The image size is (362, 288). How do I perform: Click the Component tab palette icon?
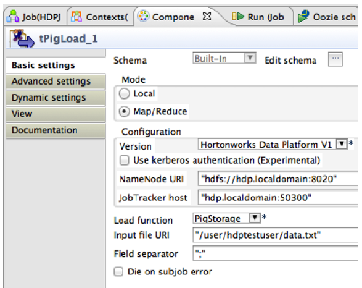pos(143,16)
